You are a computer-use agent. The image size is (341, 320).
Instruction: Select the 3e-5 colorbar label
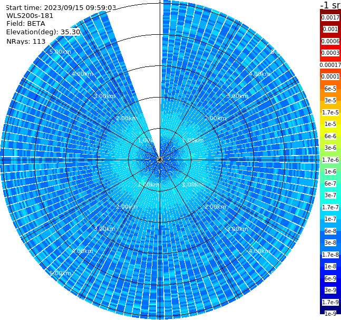[x=330, y=100]
